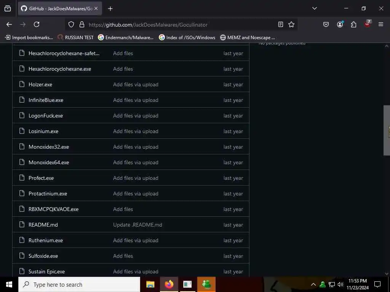Click the tracking protection shield icon
The image size is (390, 292).
(71, 25)
